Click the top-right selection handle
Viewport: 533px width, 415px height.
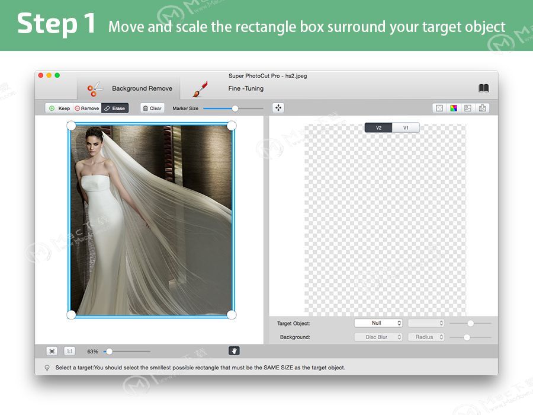pos(232,126)
